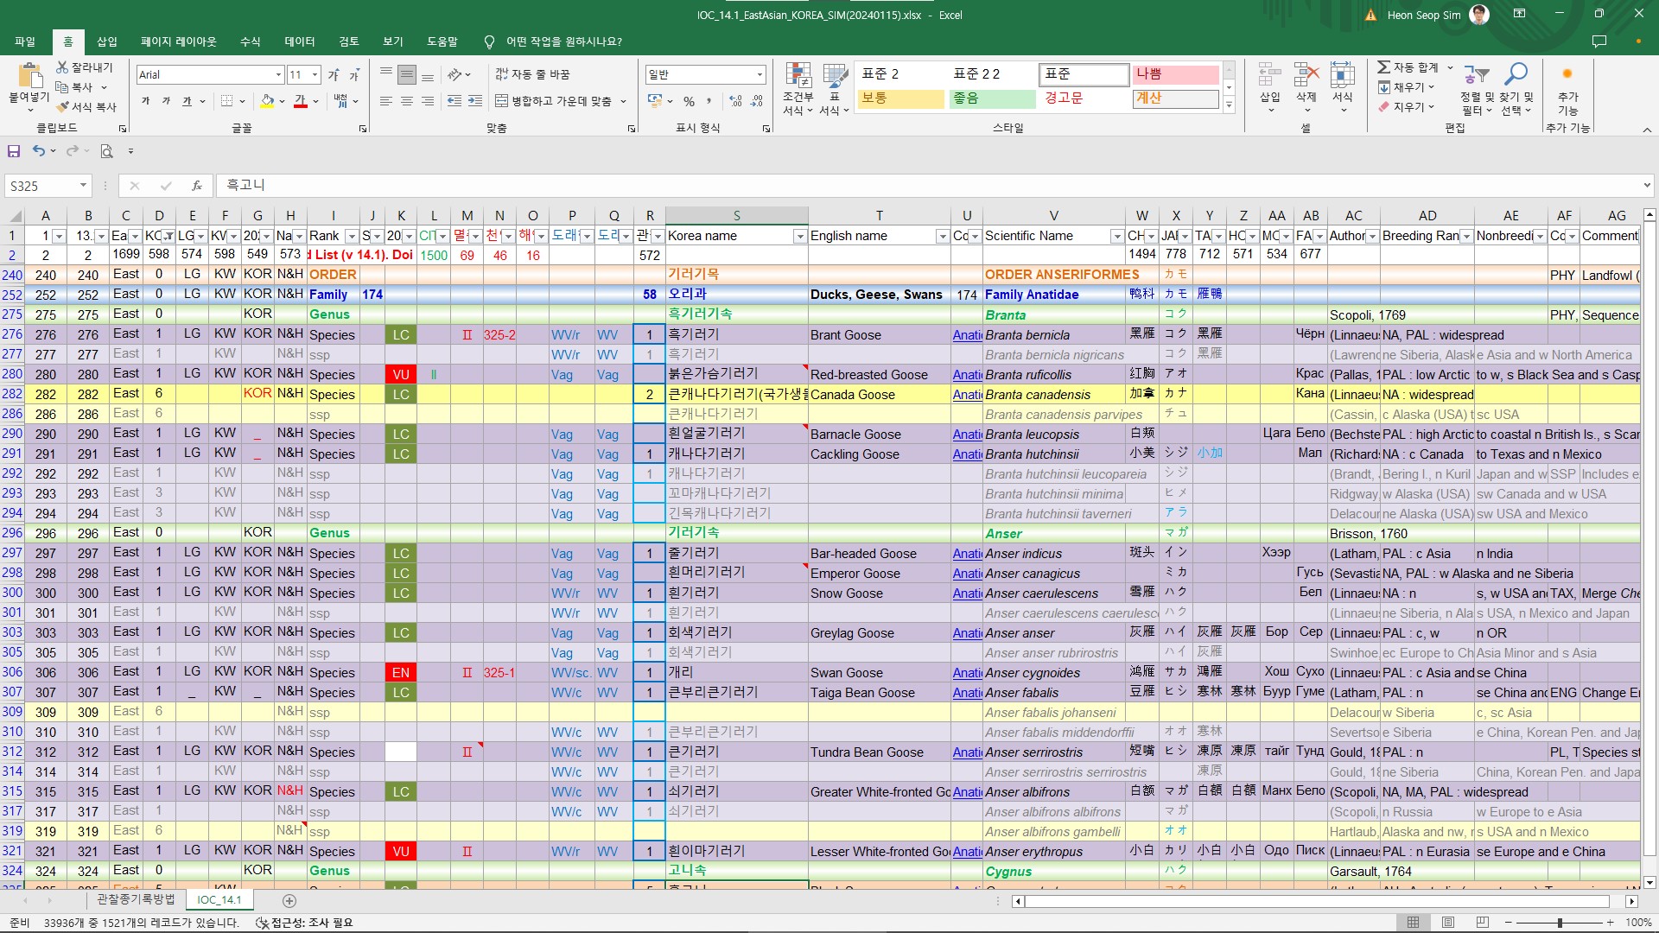This screenshot has width=1659, height=933.
Task: Click the Increase Indent icon
Action: coord(474,102)
